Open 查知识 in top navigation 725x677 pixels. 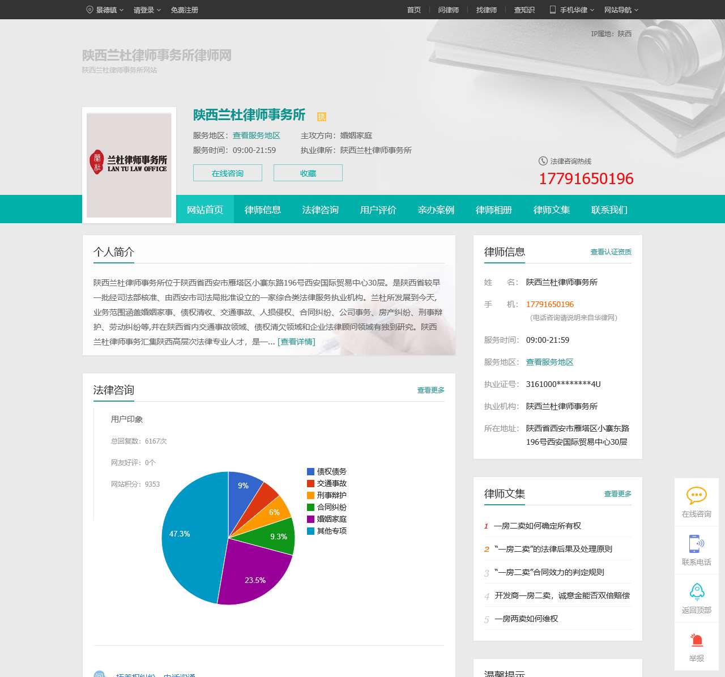click(x=524, y=10)
